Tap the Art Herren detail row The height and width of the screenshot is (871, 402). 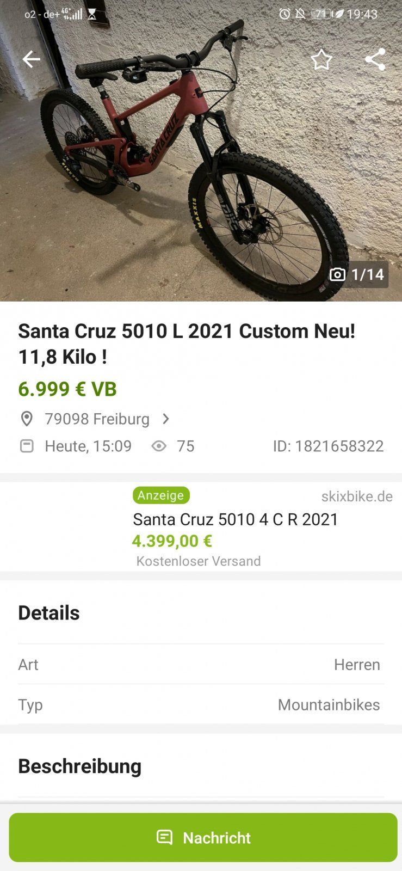201,664
